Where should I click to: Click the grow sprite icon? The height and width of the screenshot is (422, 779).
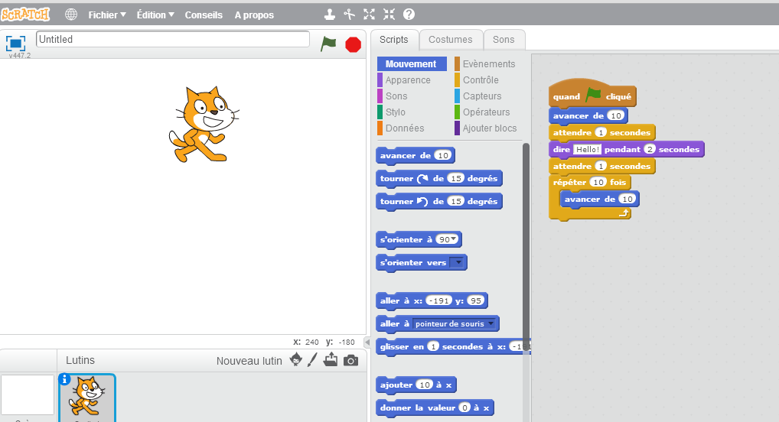(x=370, y=15)
